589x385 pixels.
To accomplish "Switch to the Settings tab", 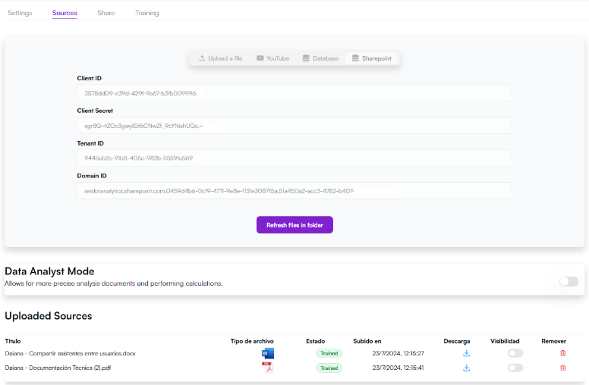I will [x=20, y=13].
